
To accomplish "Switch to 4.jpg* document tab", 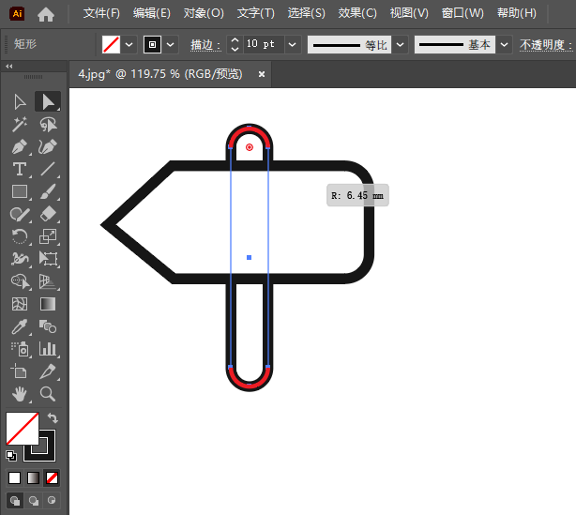I will pyautogui.click(x=160, y=74).
